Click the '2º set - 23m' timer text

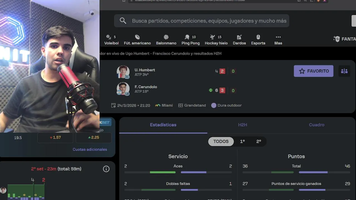pyautogui.click(x=44, y=169)
